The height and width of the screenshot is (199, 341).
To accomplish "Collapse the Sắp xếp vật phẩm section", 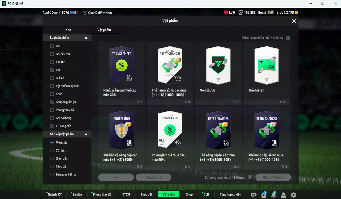I will pyautogui.click(x=86, y=134).
